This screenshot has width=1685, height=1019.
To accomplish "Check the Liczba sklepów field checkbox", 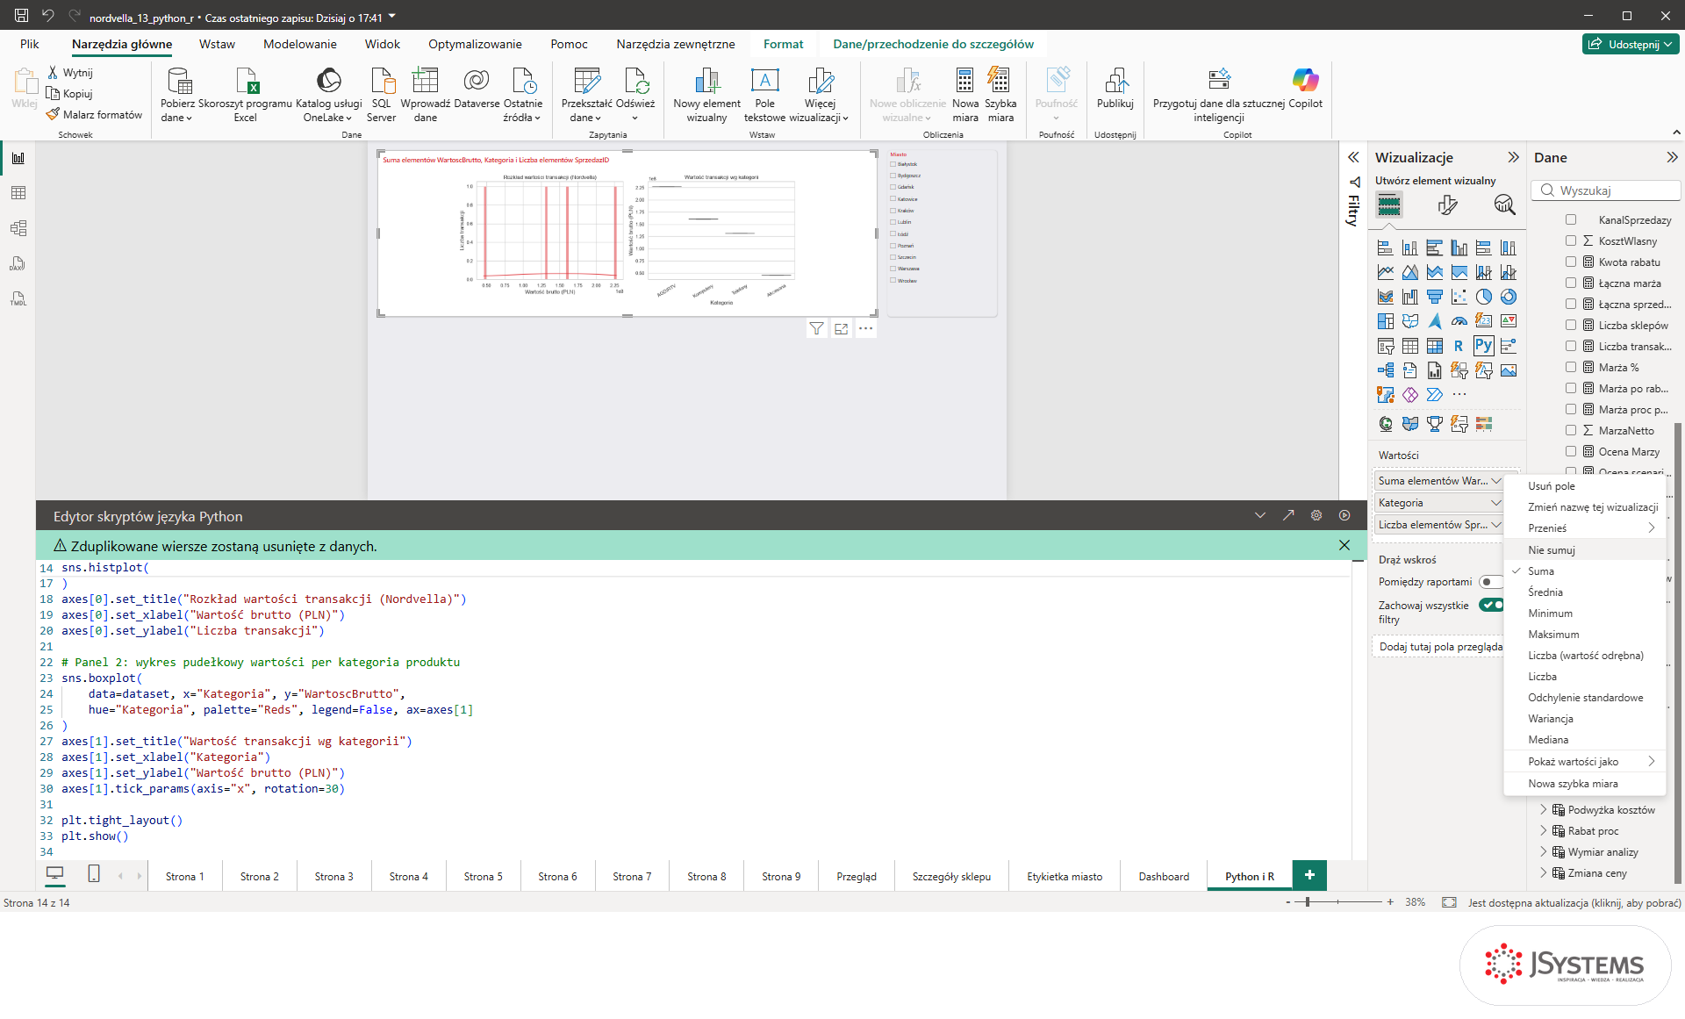I will tap(1571, 325).
